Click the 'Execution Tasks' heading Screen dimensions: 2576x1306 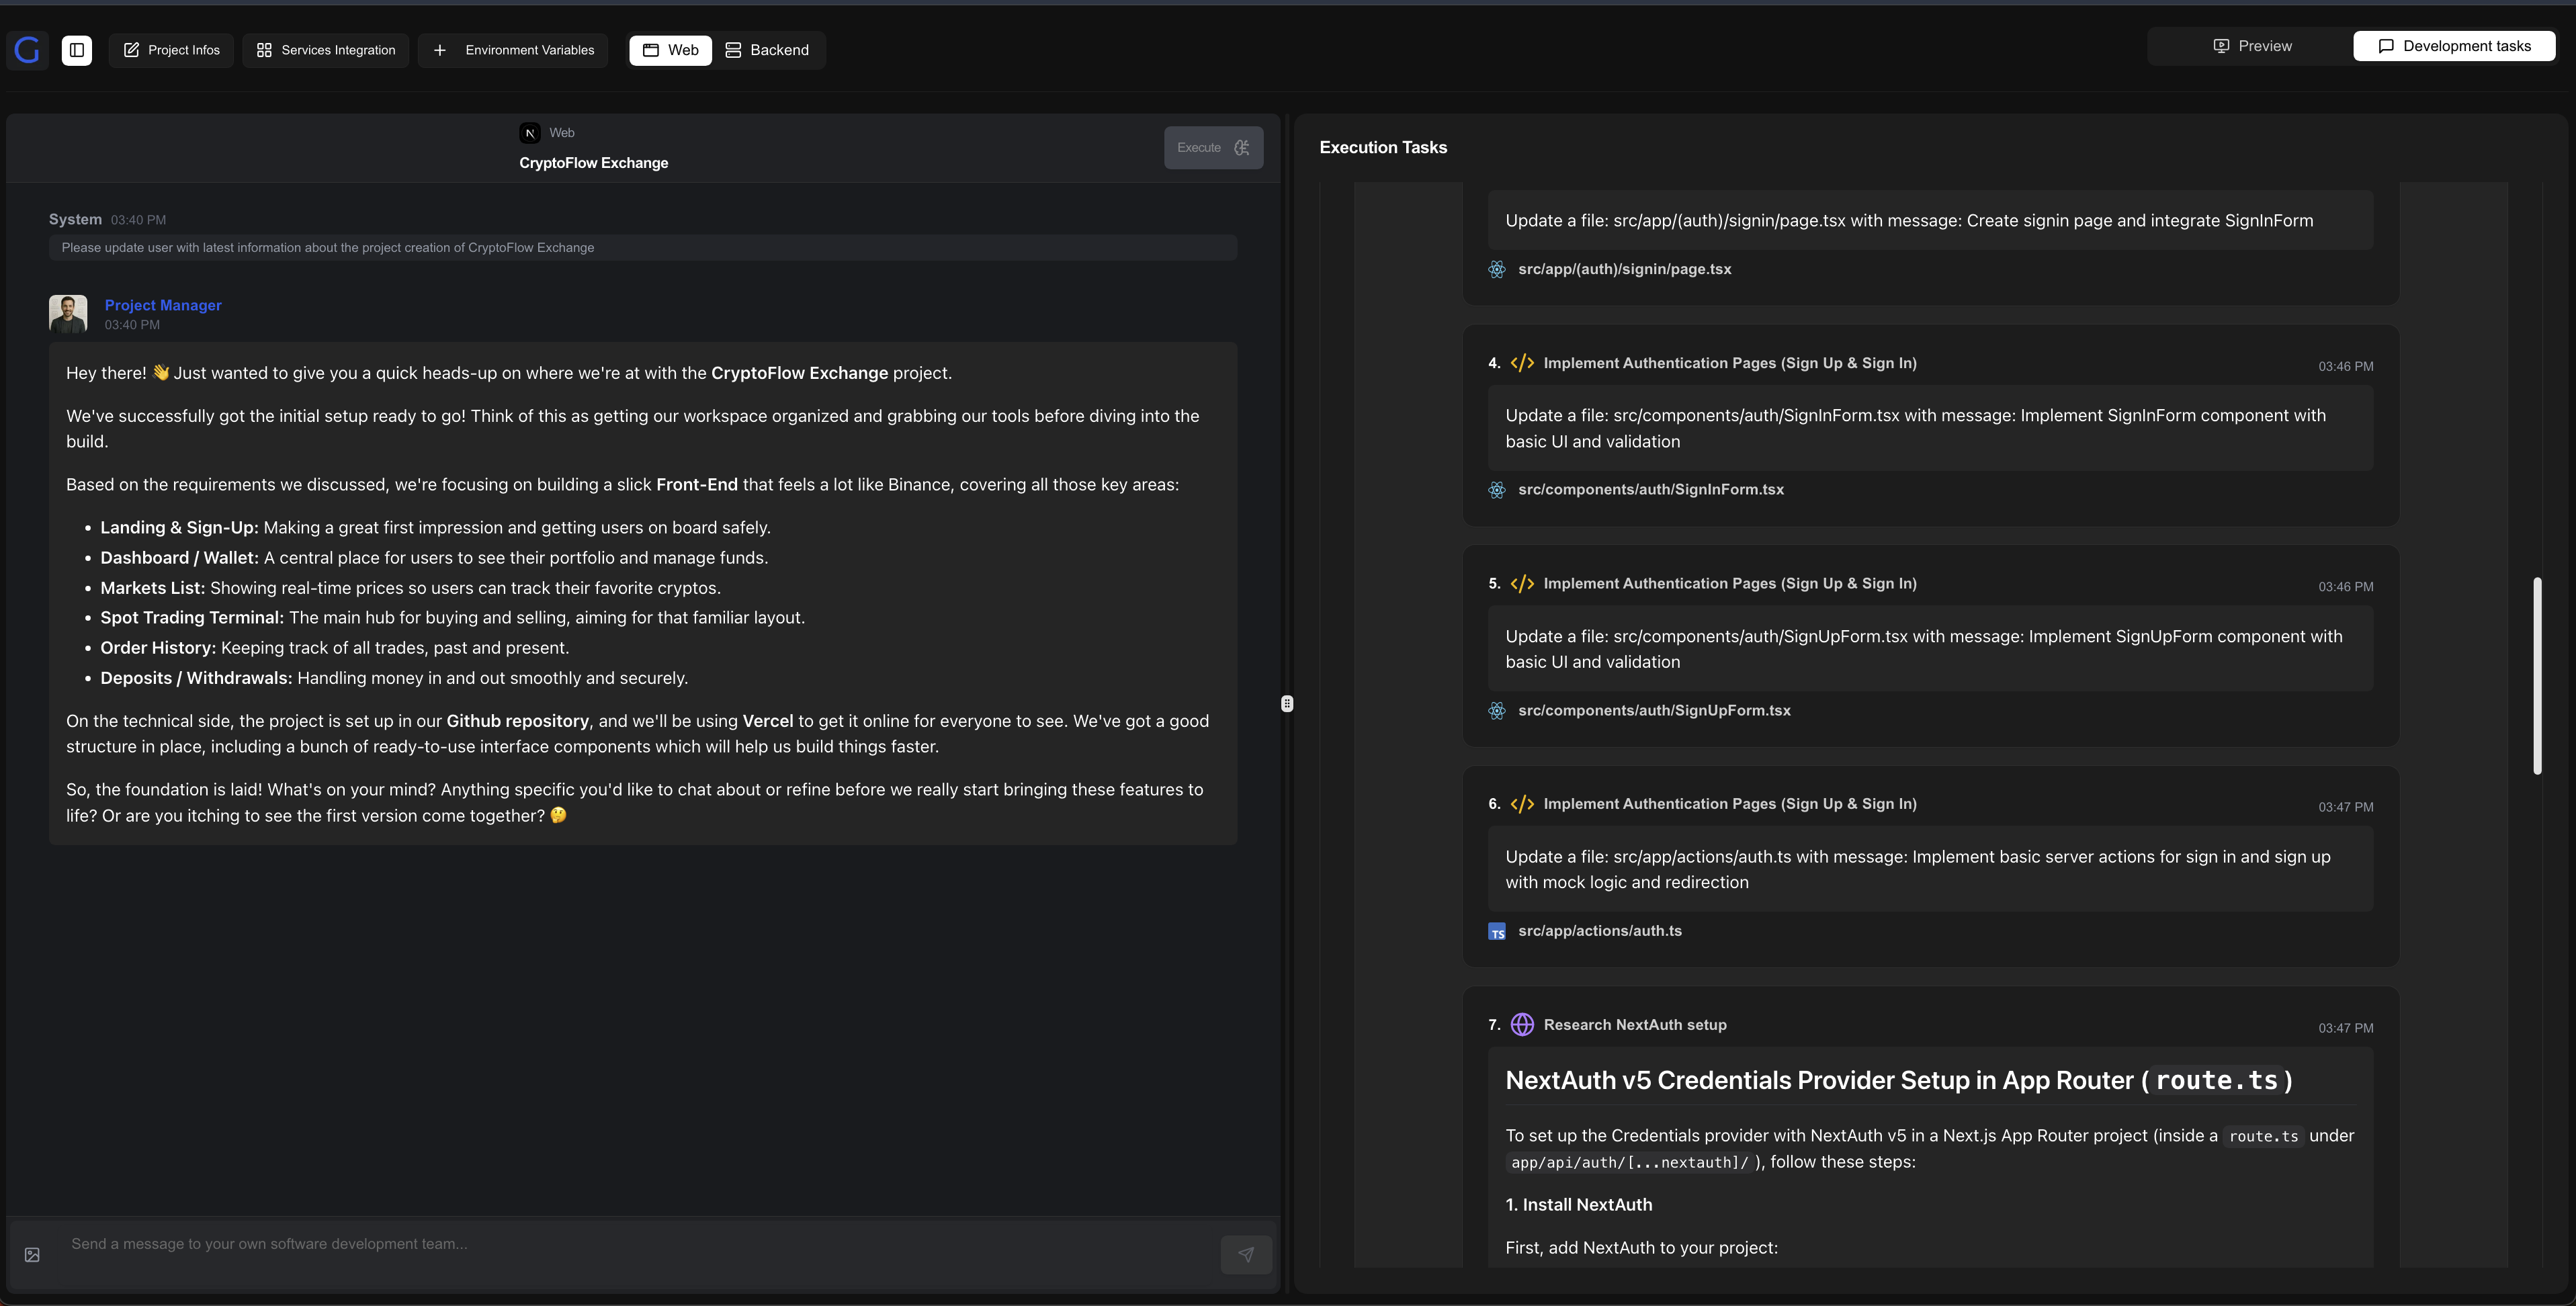pos(1383,148)
